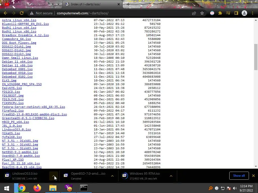258x193 pixels.
Task: Click Damn_Small_Linux.iso link
Action: click(20, 58)
